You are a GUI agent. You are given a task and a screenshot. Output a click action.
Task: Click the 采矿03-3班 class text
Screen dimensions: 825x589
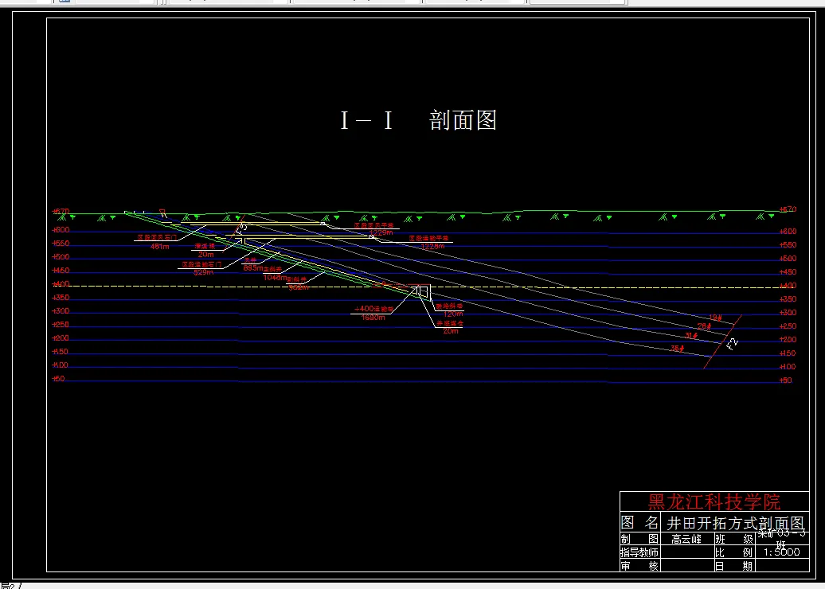point(781,539)
